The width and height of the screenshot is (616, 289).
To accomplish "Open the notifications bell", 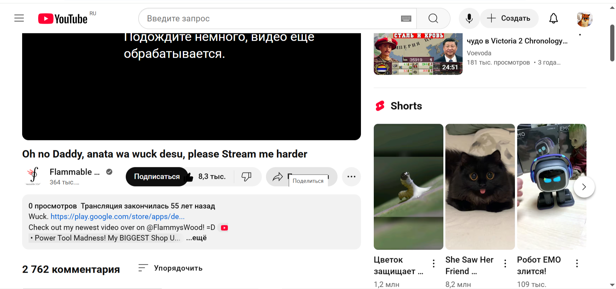I will coord(553,19).
